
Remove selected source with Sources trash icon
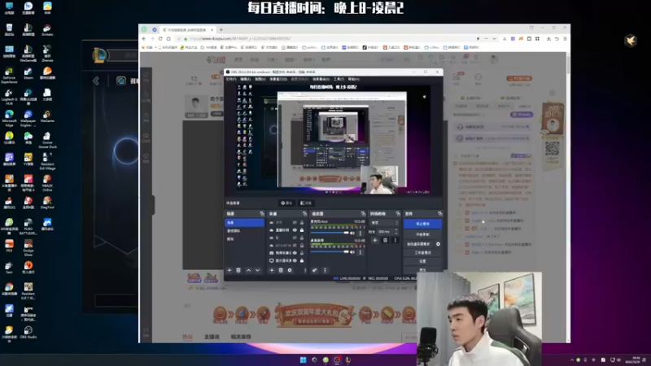[281, 270]
